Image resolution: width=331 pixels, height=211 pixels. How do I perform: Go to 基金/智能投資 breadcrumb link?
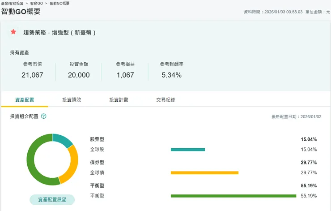(12, 4)
